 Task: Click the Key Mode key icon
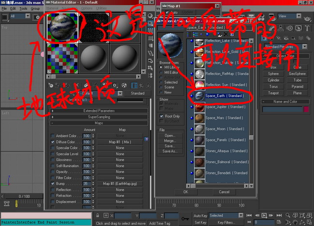185,219
